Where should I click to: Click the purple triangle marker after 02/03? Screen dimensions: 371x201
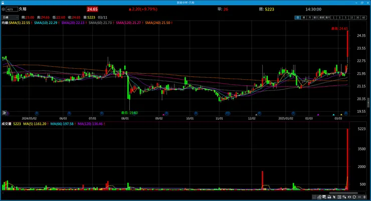[318, 115]
